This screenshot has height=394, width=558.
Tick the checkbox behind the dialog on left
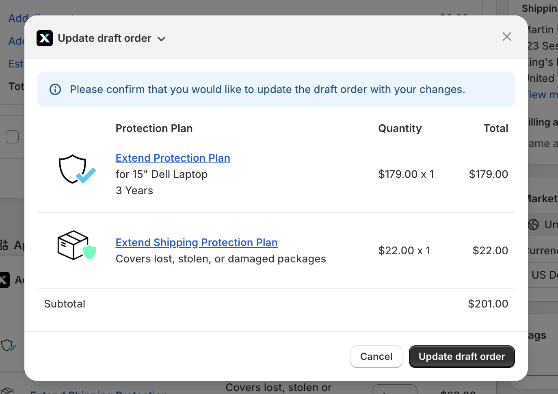[12, 137]
